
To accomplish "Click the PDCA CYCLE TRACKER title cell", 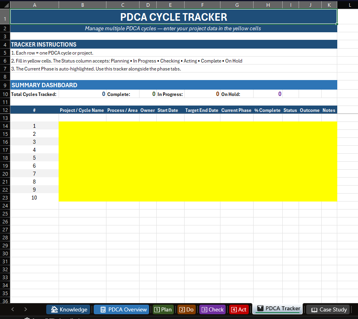I will (x=174, y=17).
